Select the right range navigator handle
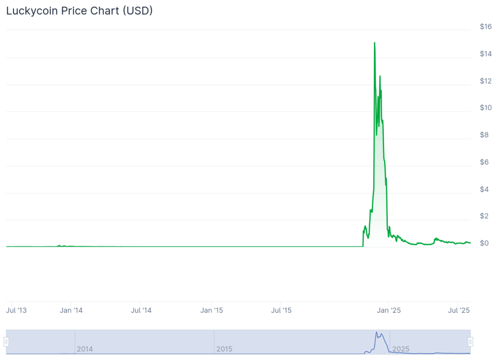This screenshot has height=363, width=498. [471, 341]
